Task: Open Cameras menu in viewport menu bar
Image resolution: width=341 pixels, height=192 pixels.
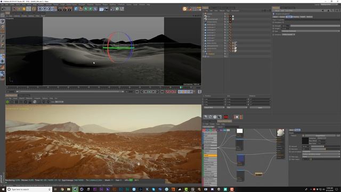Action: 17,15
